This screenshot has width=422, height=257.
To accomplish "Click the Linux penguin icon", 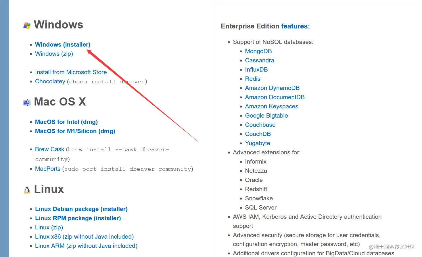I will (27, 190).
